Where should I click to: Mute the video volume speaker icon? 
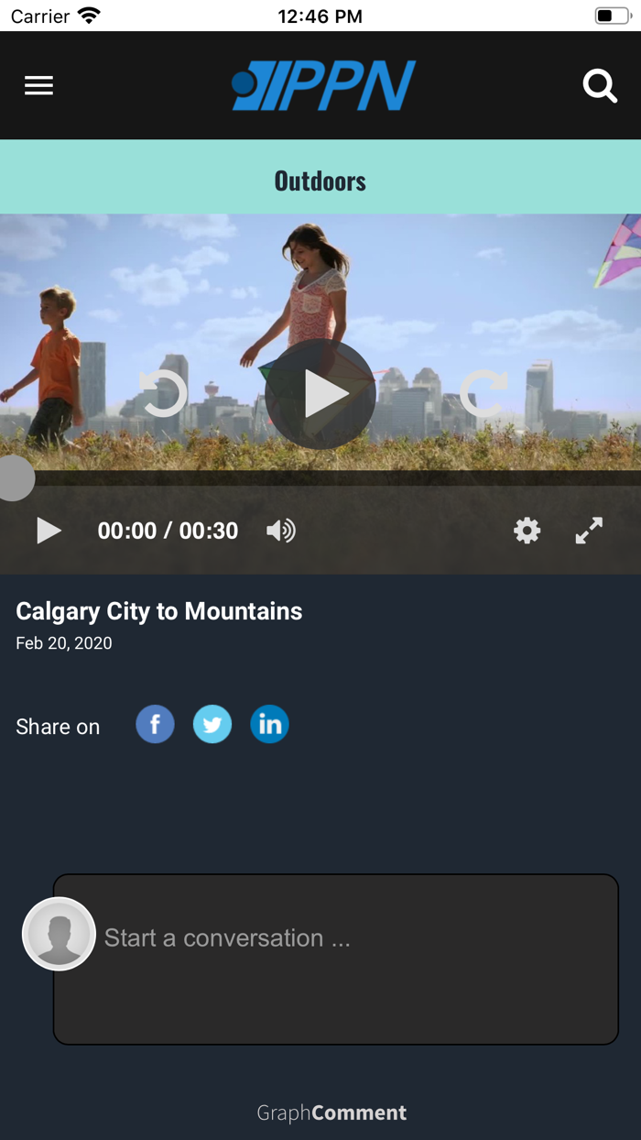tap(281, 531)
